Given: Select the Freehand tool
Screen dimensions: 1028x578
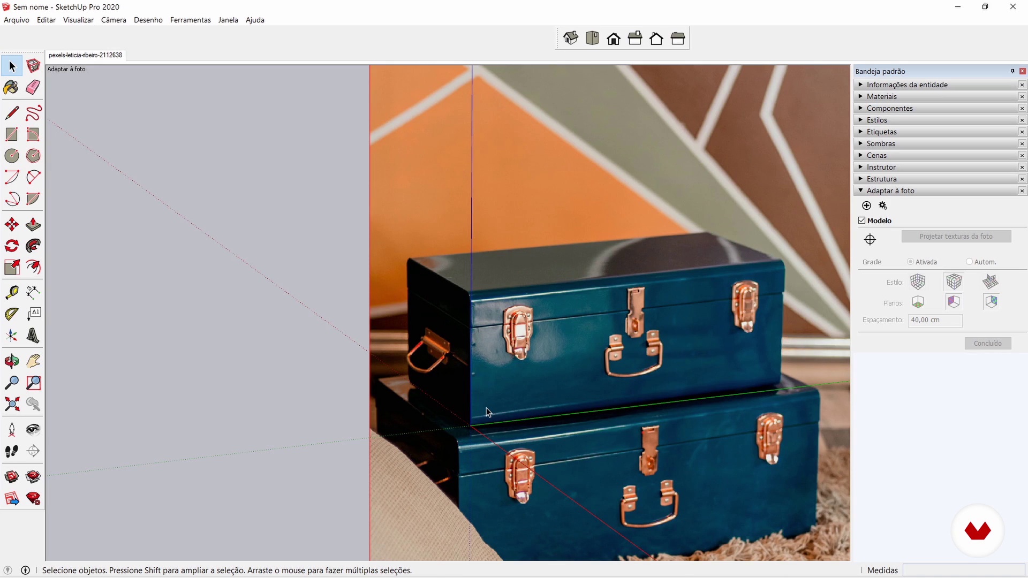Looking at the screenshot, I should point(33,113).
